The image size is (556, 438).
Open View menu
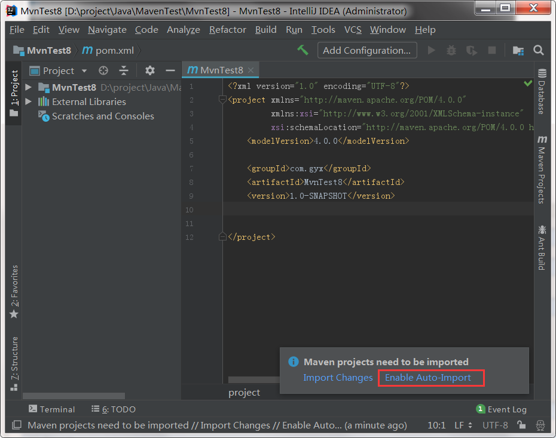pyautogui.click(x=69, y=30)
